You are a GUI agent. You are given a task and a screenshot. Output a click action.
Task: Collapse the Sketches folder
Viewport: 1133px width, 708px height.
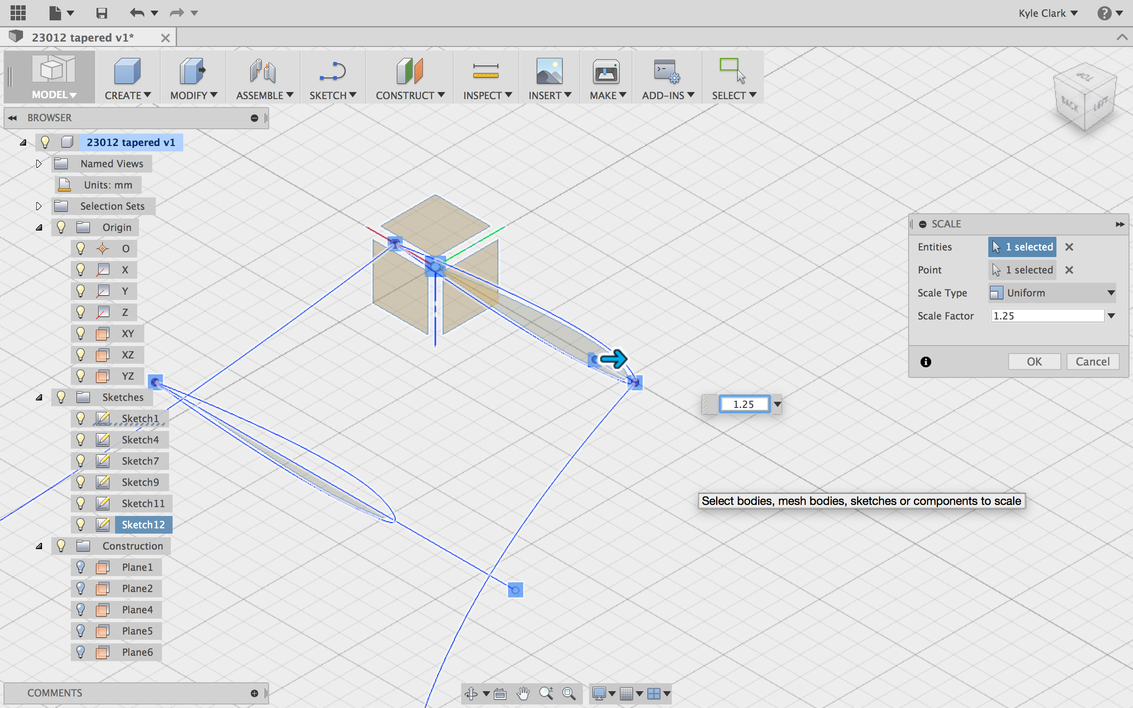(39, 397)
